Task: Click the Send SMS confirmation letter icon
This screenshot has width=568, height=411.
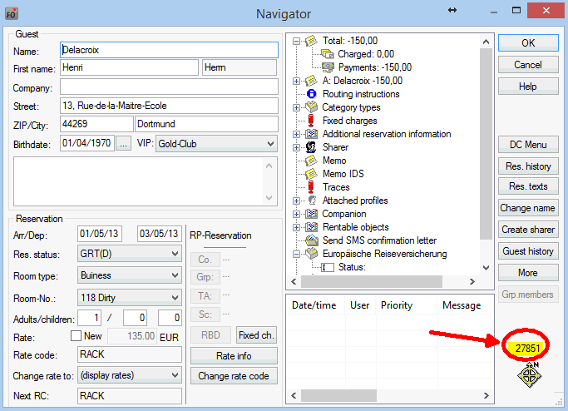Action: pyautogui.click(x=312, y=240)
